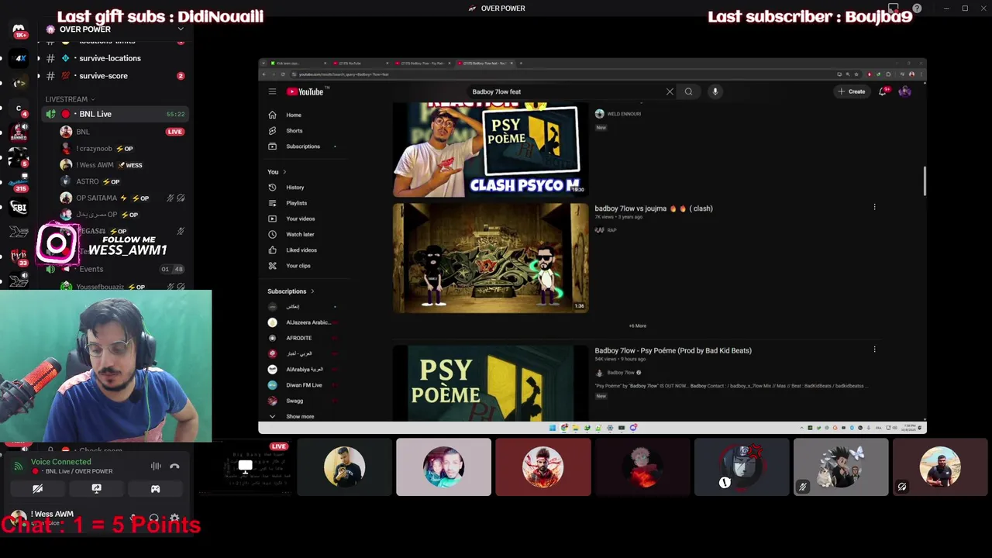
Task: Open Discord Help icon in title bar
Action: (917, 9)
